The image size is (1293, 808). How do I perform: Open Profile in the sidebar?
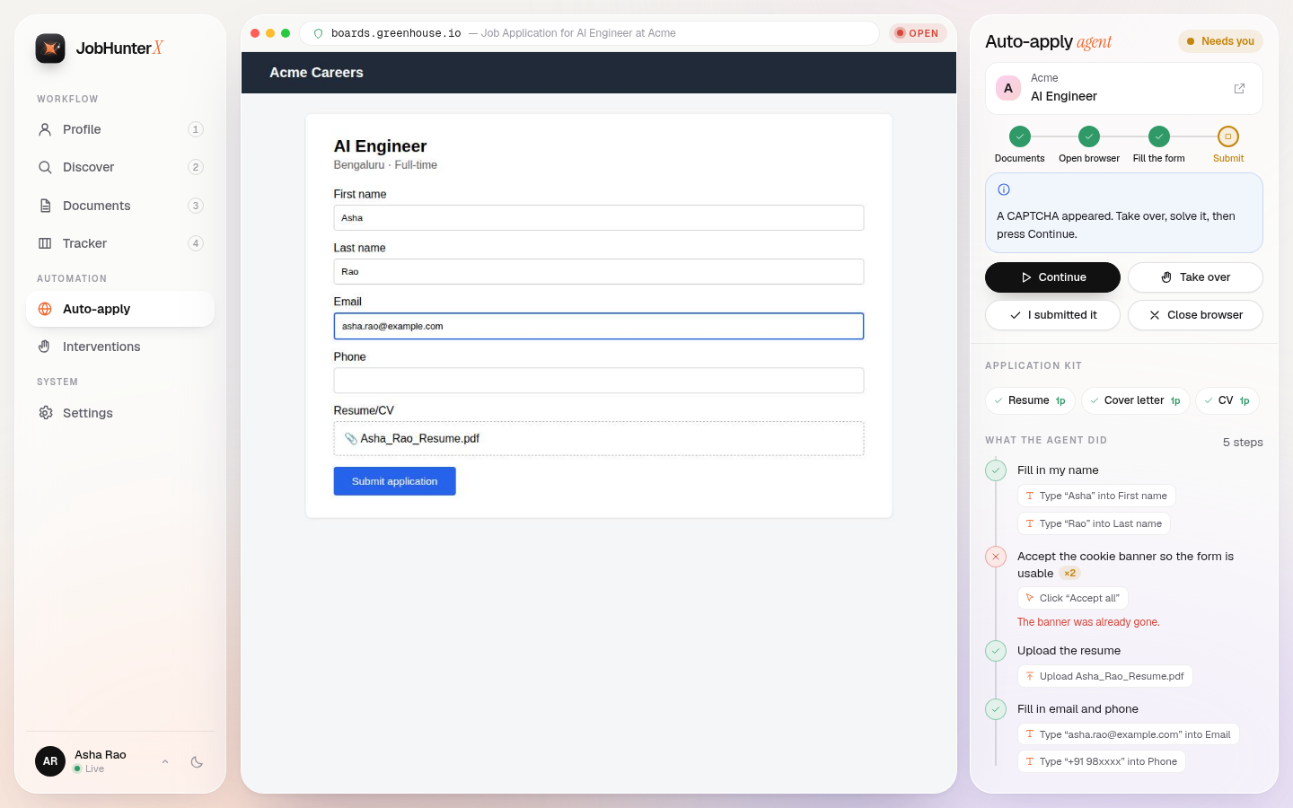(x=120, y=129)
